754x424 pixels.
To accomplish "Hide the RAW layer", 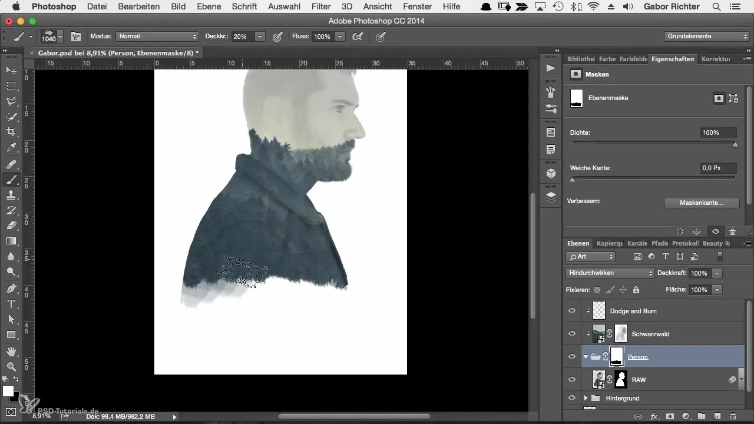I will (571, 380).
